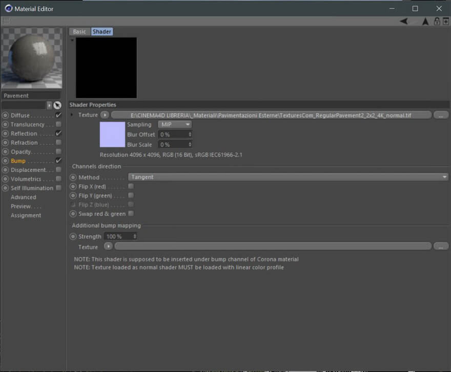The width and height of the screenshot is (451, 372).
Task: Open the Assignment page
Action: click(x=26, y=215)
